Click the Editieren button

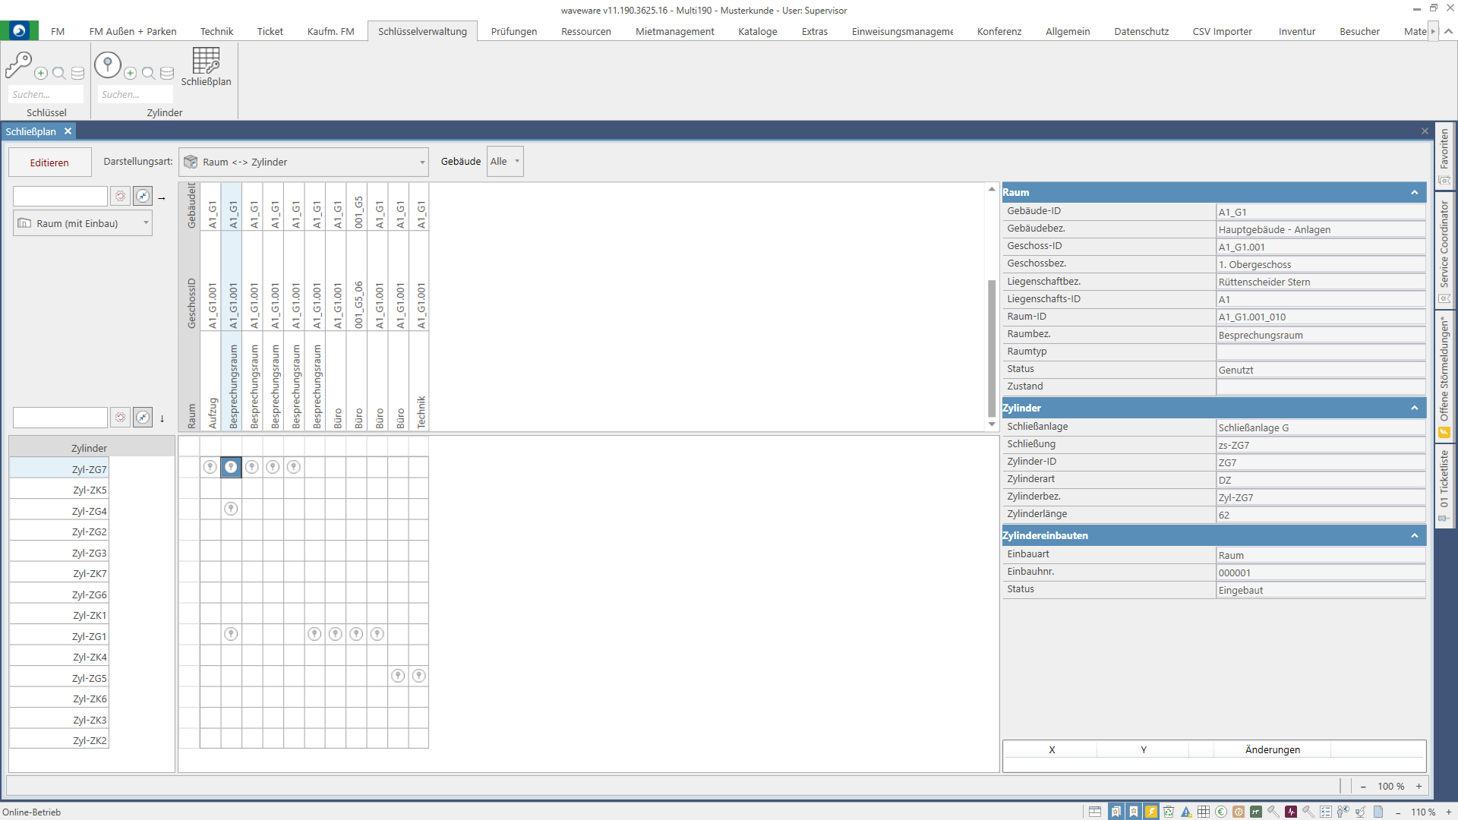49,162
